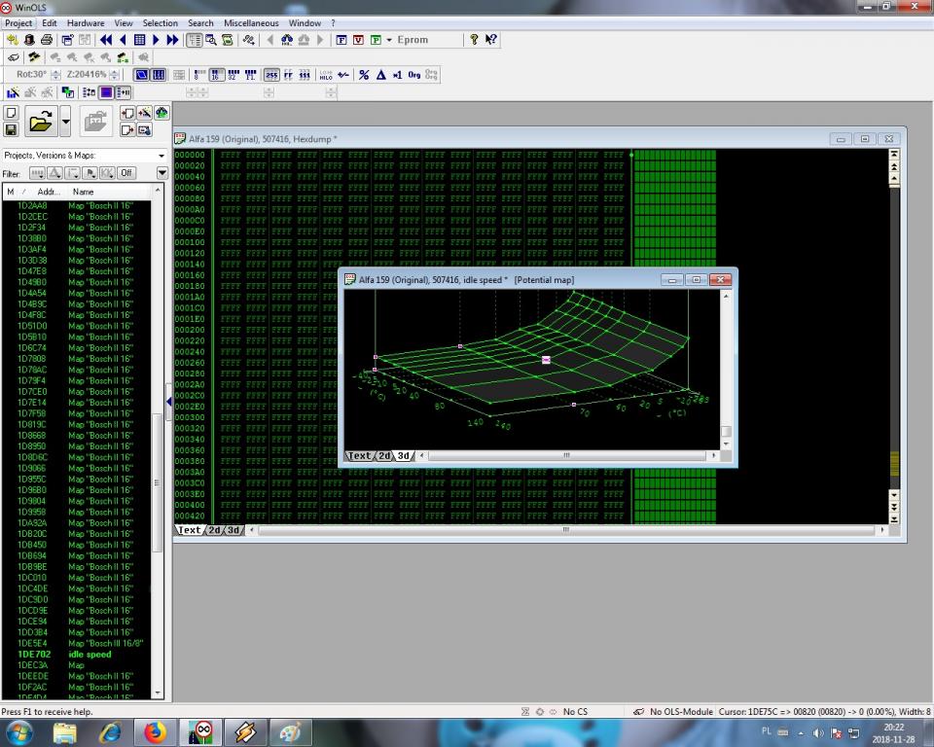Click the import file page icon
This screenshot has height=747, width=934.
coord(126,113)
